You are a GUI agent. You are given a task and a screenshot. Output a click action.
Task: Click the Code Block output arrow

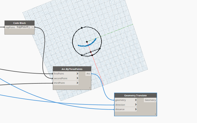click(33, 27)
